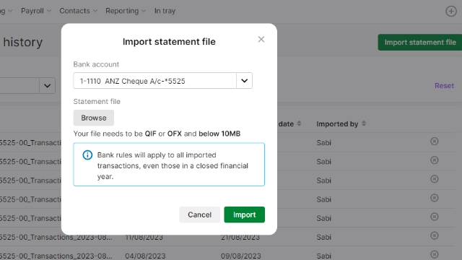Viewport: 462px width, 260px height.
Task: Sort by the date column arrows
Action: coord(299,123)
